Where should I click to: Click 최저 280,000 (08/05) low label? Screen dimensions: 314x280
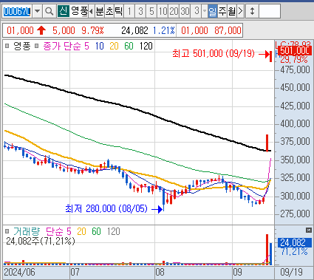click(106, 209)
